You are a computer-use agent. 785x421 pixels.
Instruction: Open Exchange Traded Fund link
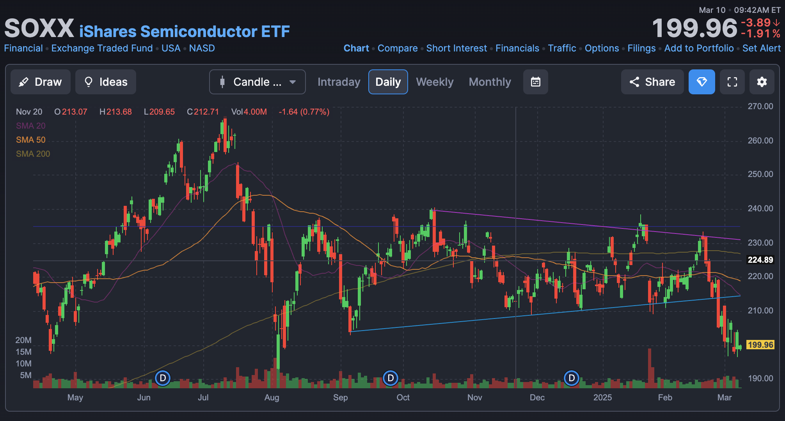pyautogui.click(x=102, y=48)
